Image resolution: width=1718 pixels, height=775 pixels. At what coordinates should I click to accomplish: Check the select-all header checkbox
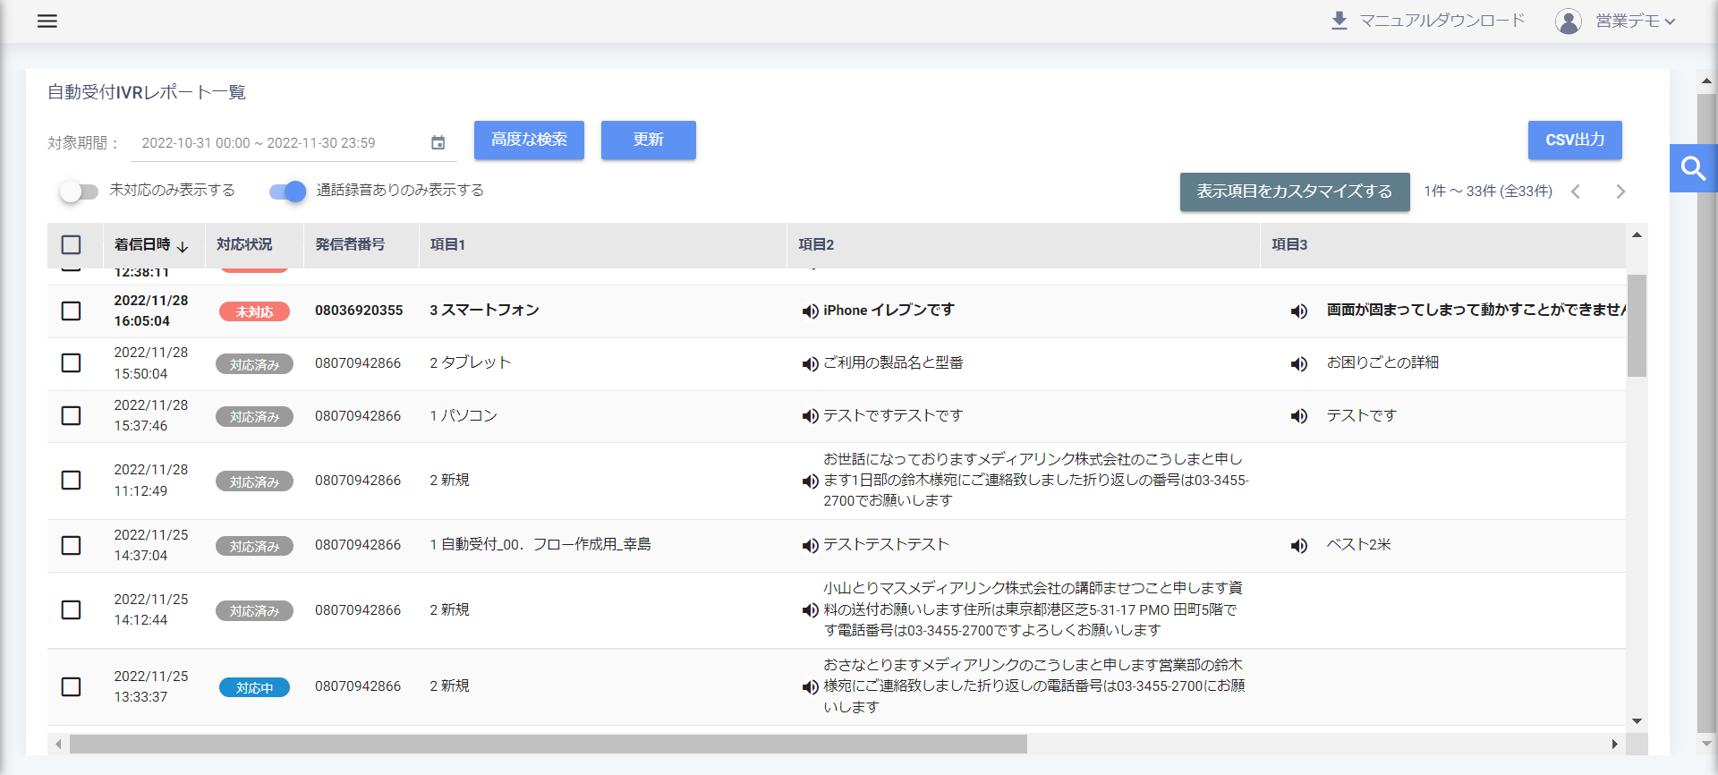72,245
